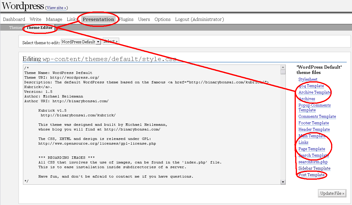This screenshot has width=352, height=205.
Task: Open the 404 Template file
Action: pos(311,86)
